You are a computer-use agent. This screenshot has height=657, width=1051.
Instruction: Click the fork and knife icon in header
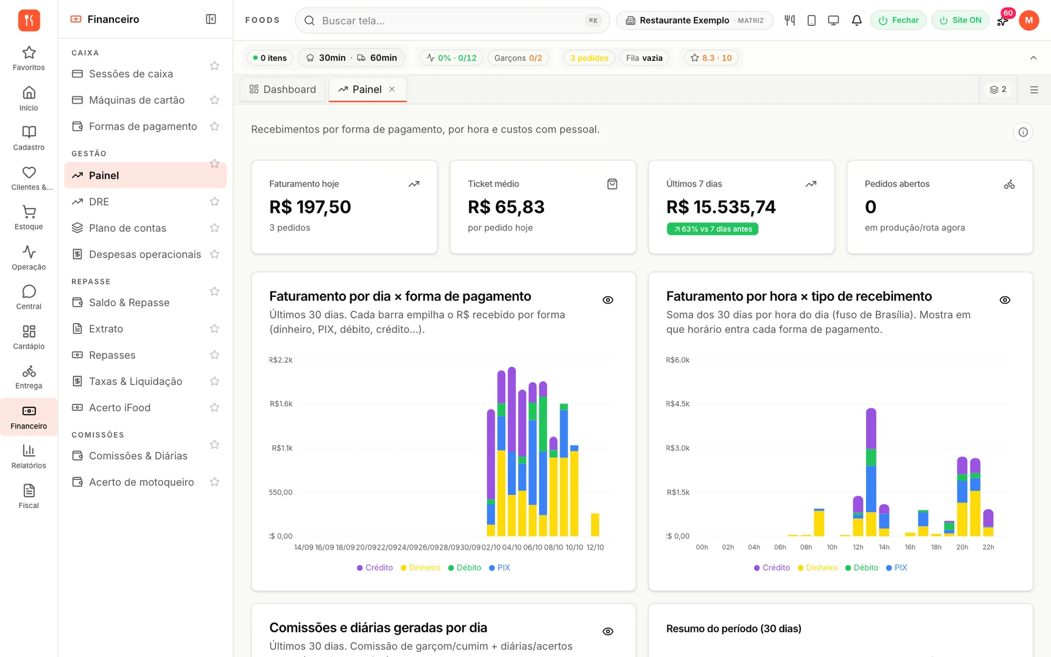[x=789, y=20]
